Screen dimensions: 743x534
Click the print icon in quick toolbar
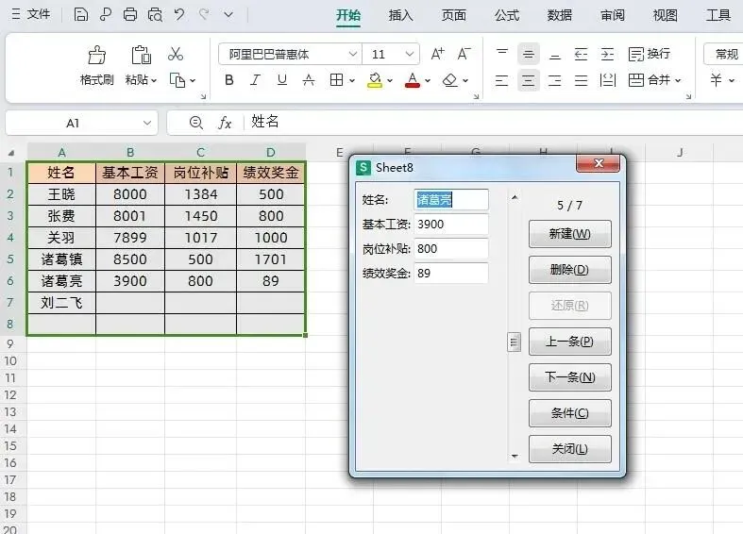pos(130,15)
